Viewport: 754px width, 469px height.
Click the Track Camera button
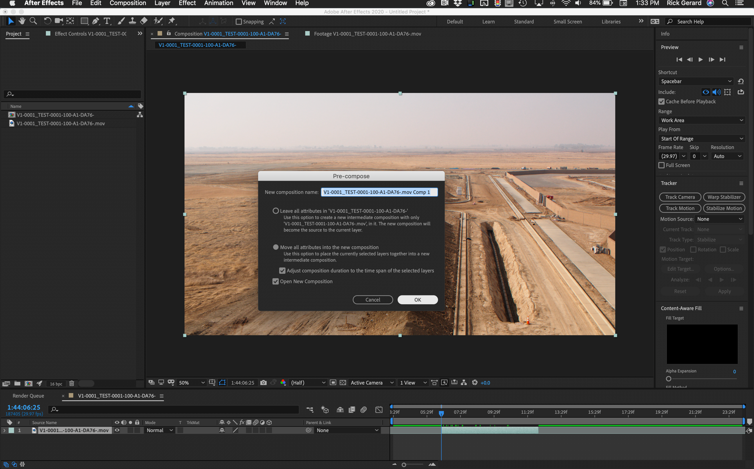[679, 197]
